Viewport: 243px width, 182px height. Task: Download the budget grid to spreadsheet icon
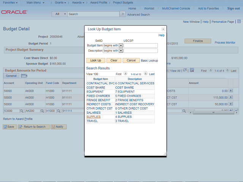point(192,70)
